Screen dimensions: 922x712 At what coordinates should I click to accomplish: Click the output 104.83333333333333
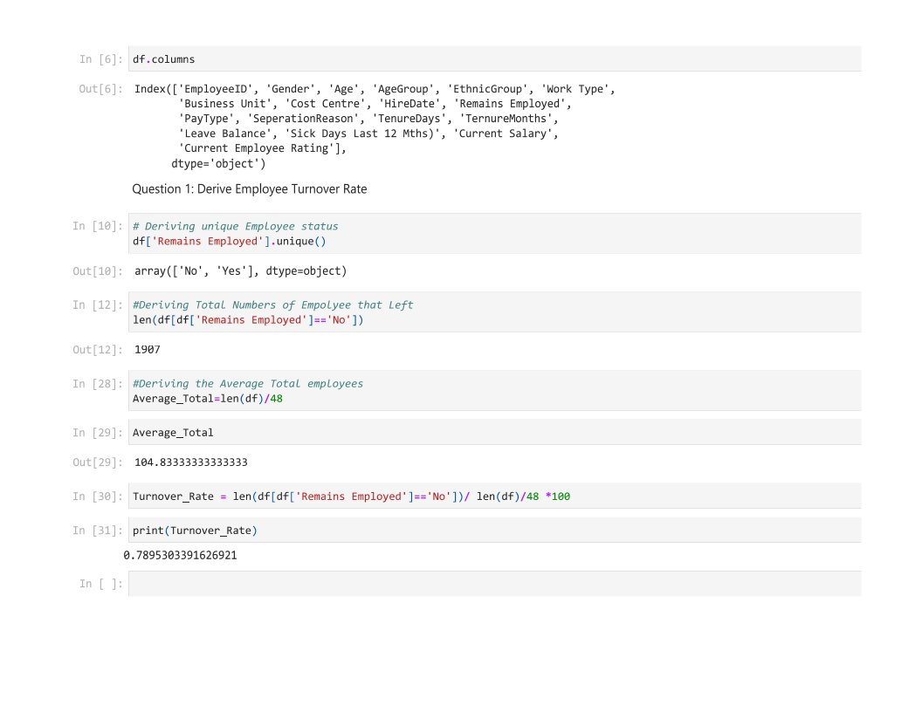tap(191, 462)
